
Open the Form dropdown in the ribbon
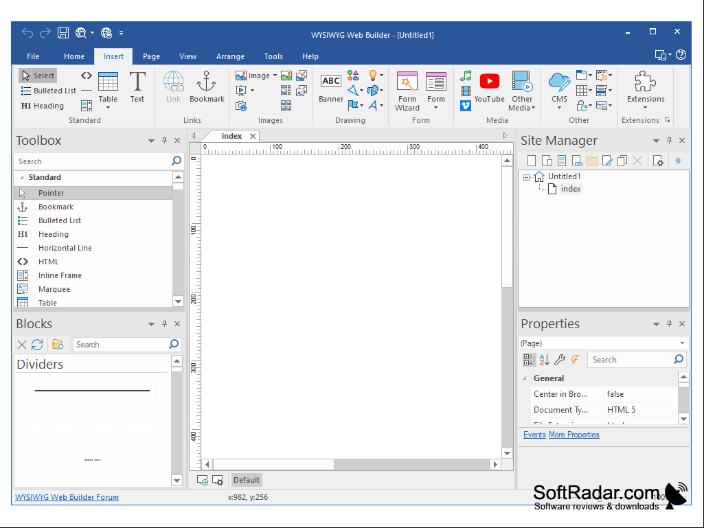point(436,90)
